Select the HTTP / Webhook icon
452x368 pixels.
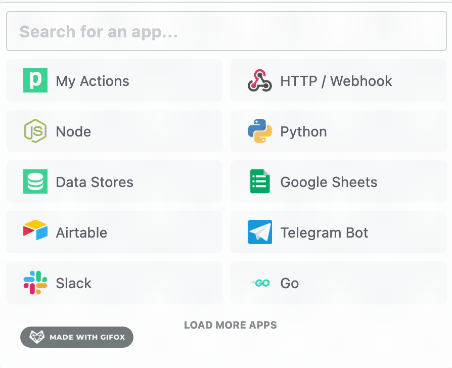point(259,80)
